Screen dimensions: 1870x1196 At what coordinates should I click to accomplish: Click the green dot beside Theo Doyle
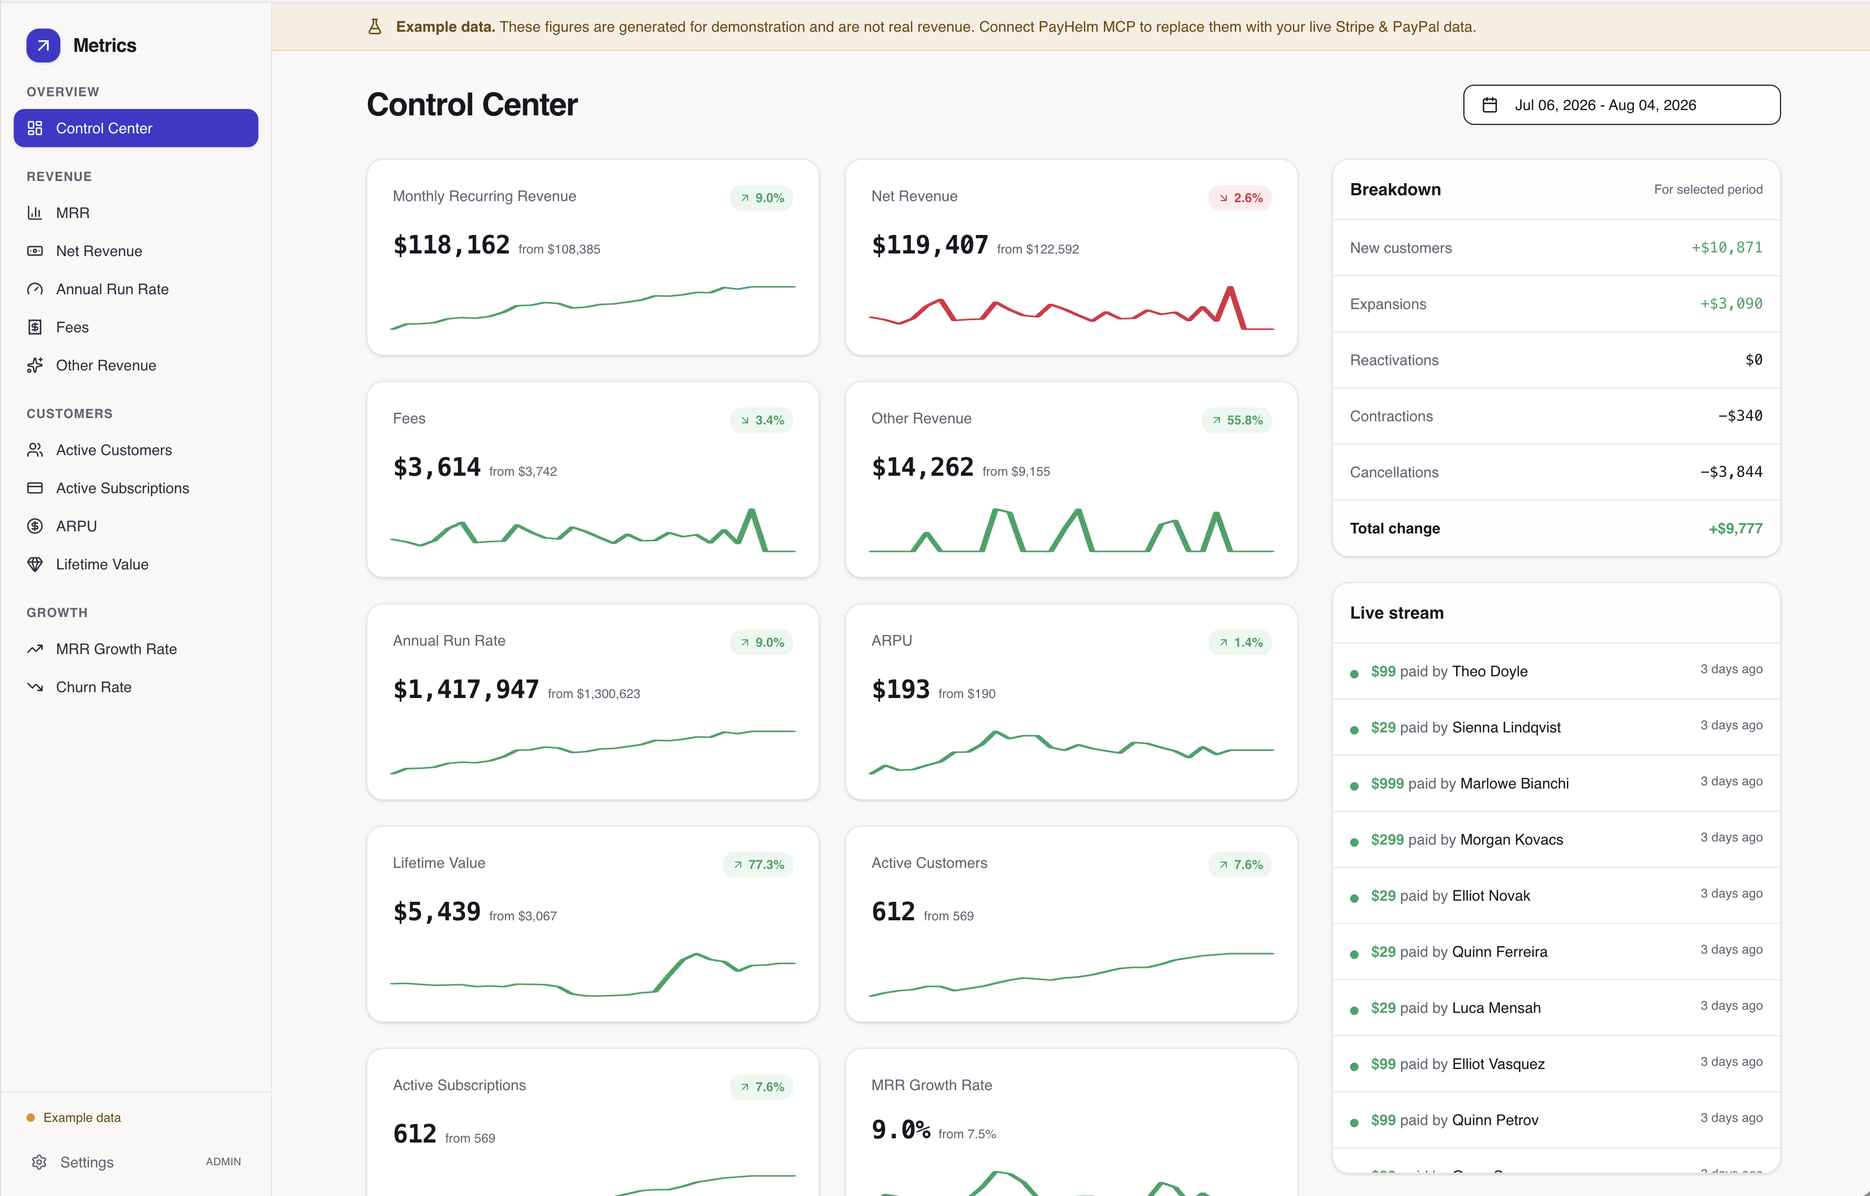[1354, 673]
